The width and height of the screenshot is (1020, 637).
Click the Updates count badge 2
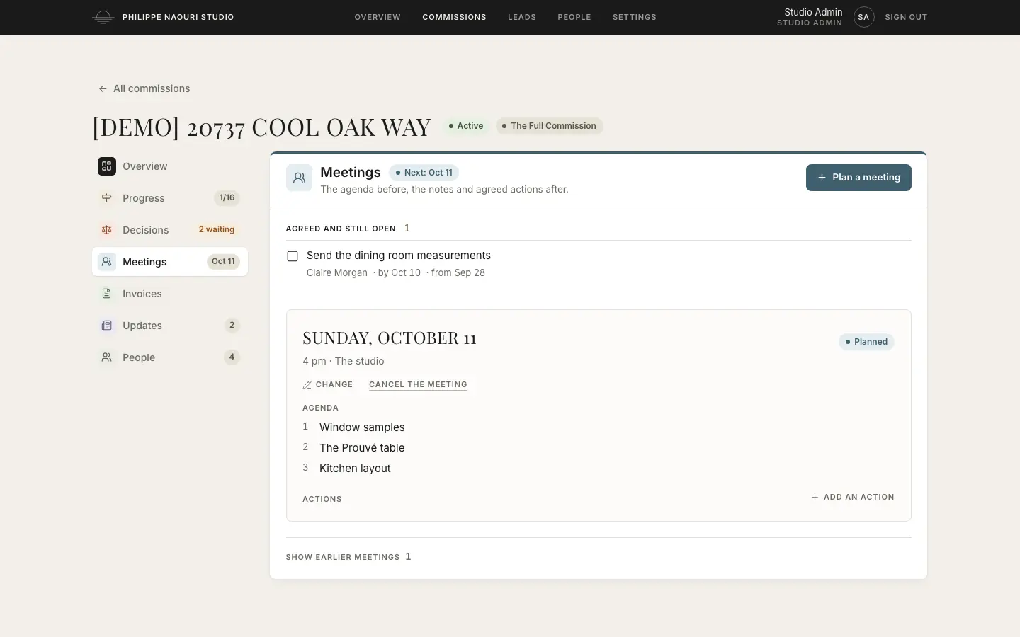pos(232,326)
